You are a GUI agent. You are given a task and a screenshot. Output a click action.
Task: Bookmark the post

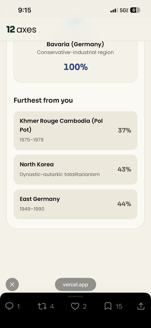pos(108,306)
